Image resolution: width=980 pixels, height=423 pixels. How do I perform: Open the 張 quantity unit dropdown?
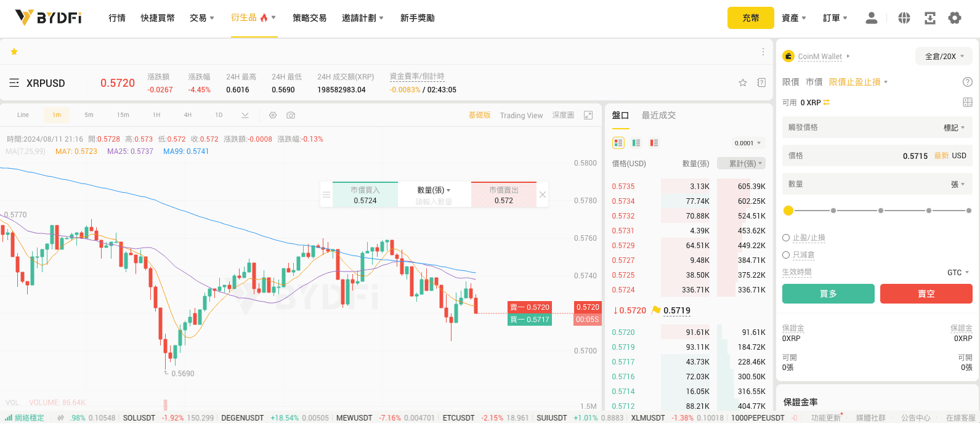(958, 184)
